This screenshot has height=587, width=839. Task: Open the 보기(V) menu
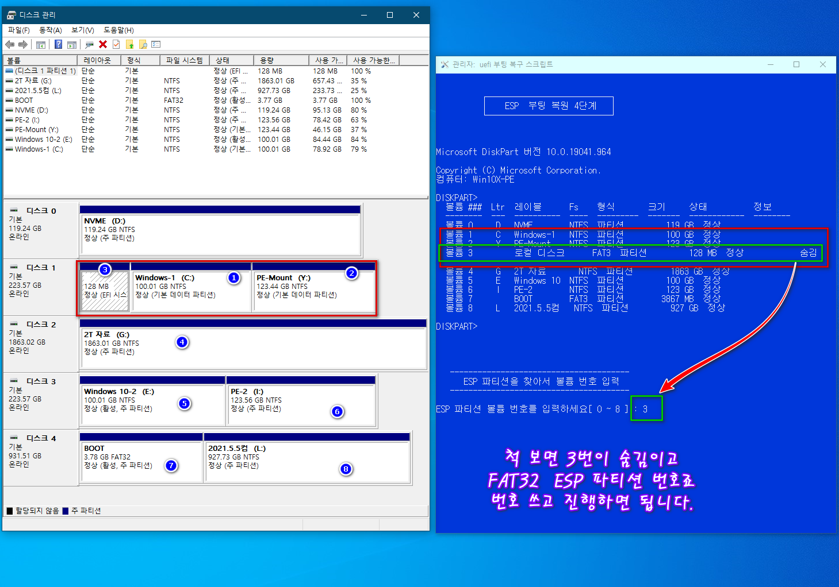(x=83, y=30)
